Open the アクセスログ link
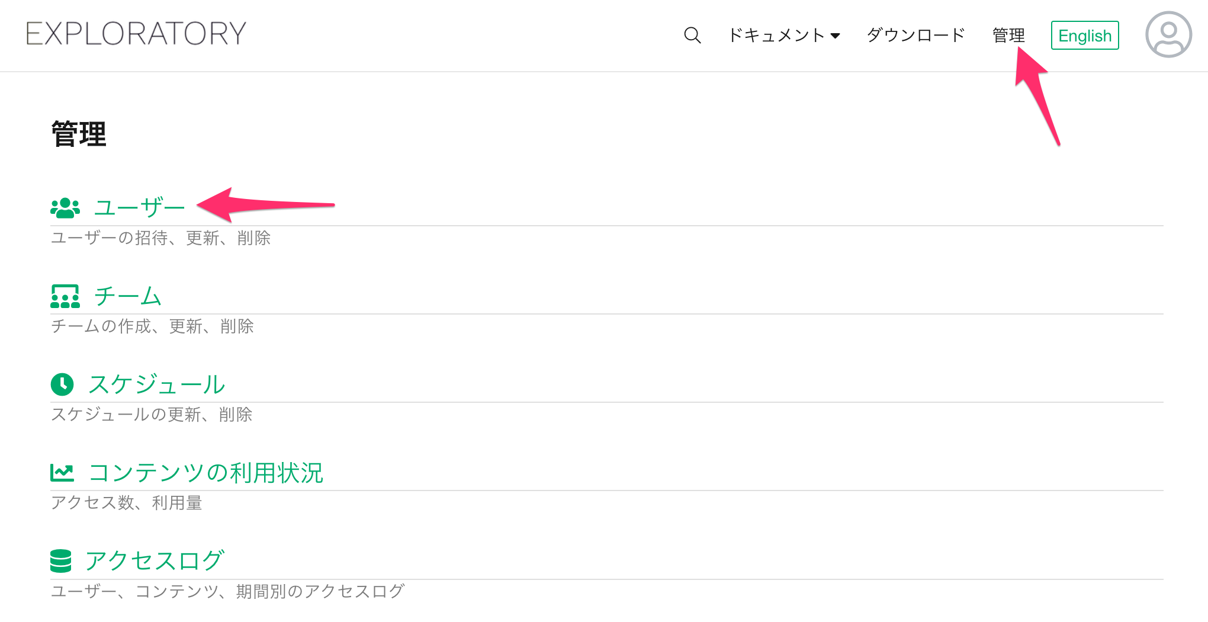The image size is (1208, 622). (x=155, y=561)
